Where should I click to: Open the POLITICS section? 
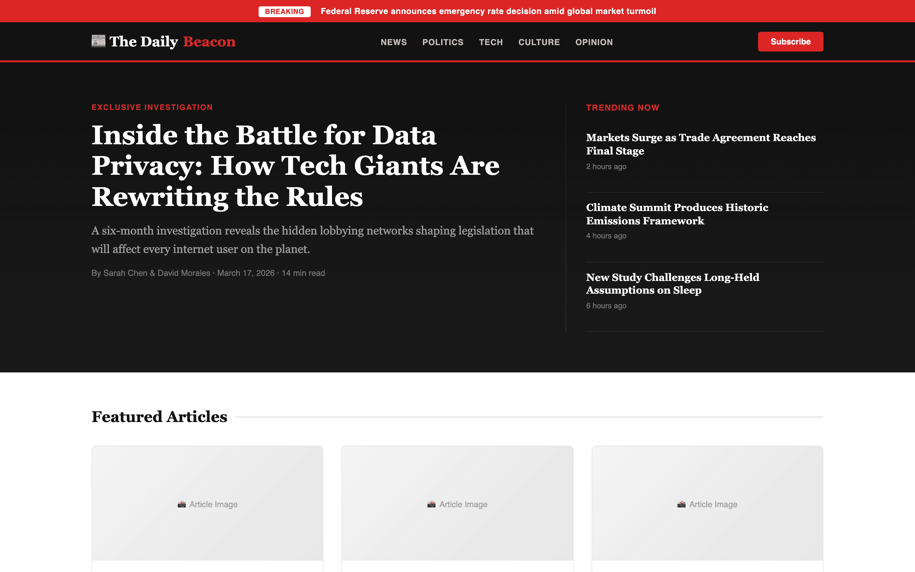pos(443,42)
